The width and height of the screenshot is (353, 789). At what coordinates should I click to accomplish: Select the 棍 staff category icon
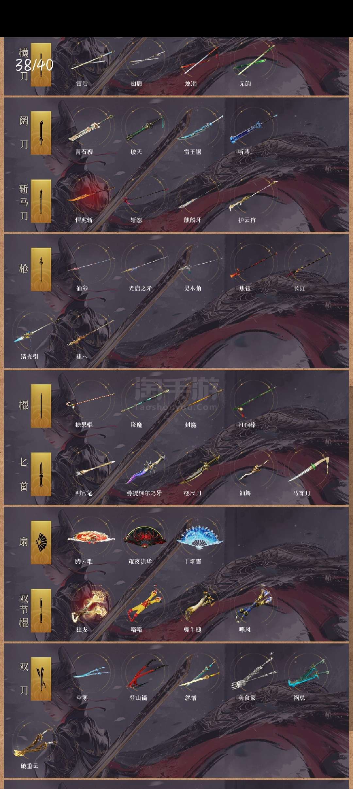41,406
